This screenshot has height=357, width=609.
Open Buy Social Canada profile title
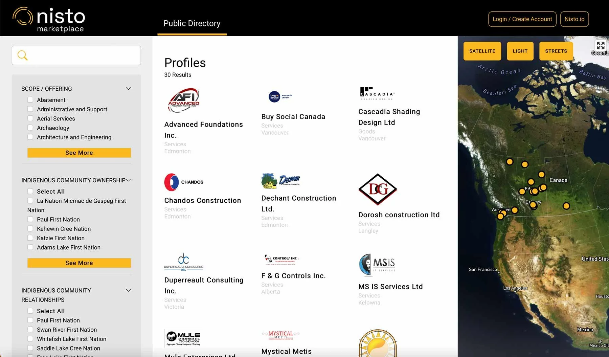click(293, 117)
